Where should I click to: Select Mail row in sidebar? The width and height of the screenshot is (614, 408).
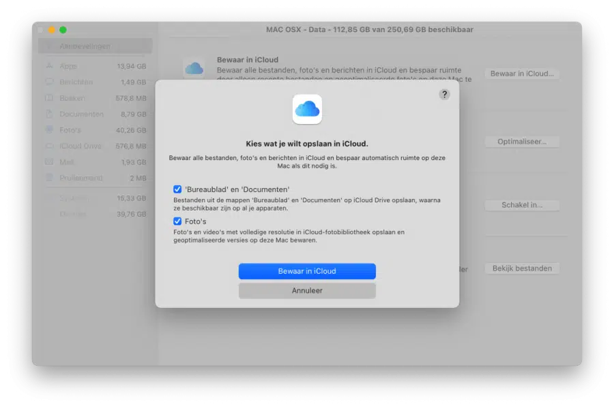click(95, 162)
